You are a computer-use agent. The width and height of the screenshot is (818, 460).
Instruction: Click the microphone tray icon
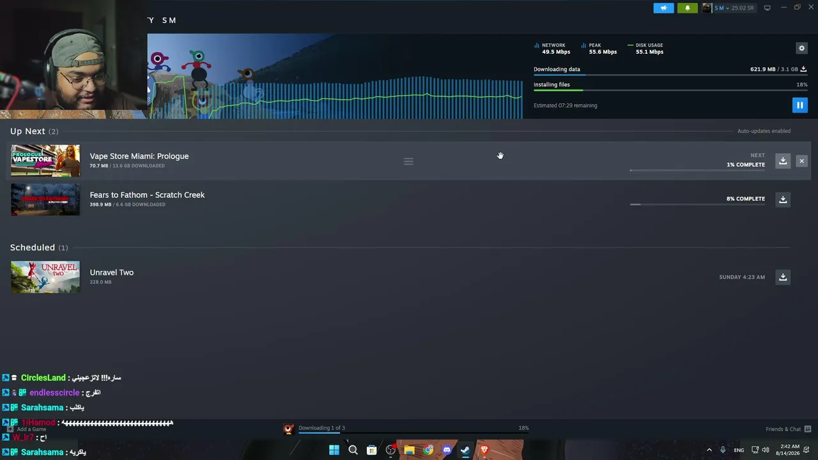(x=723, y=450)
